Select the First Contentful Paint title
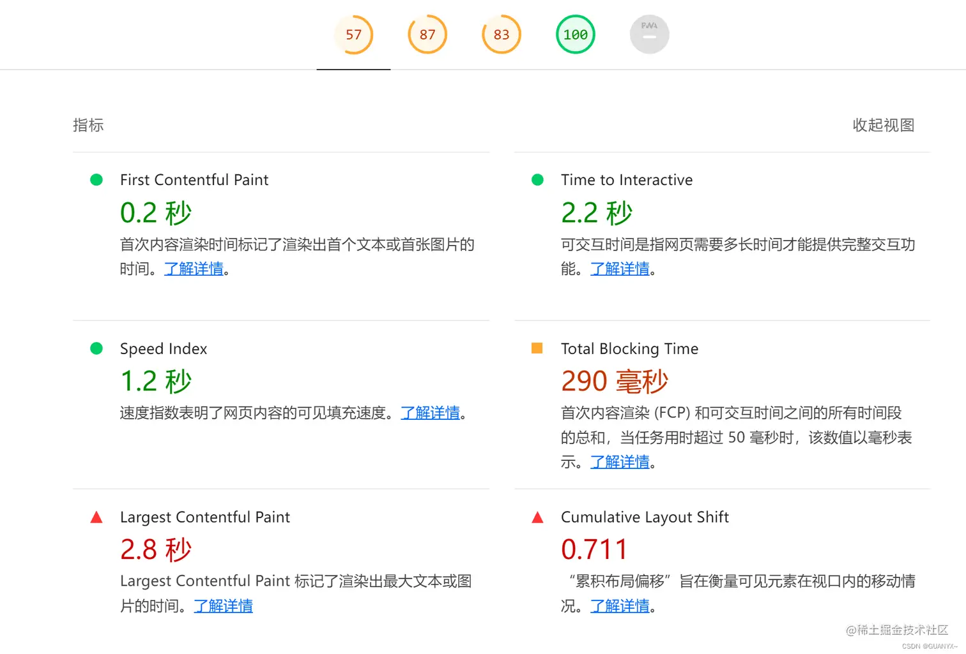966x654 pixels. [x=194, y=180]
